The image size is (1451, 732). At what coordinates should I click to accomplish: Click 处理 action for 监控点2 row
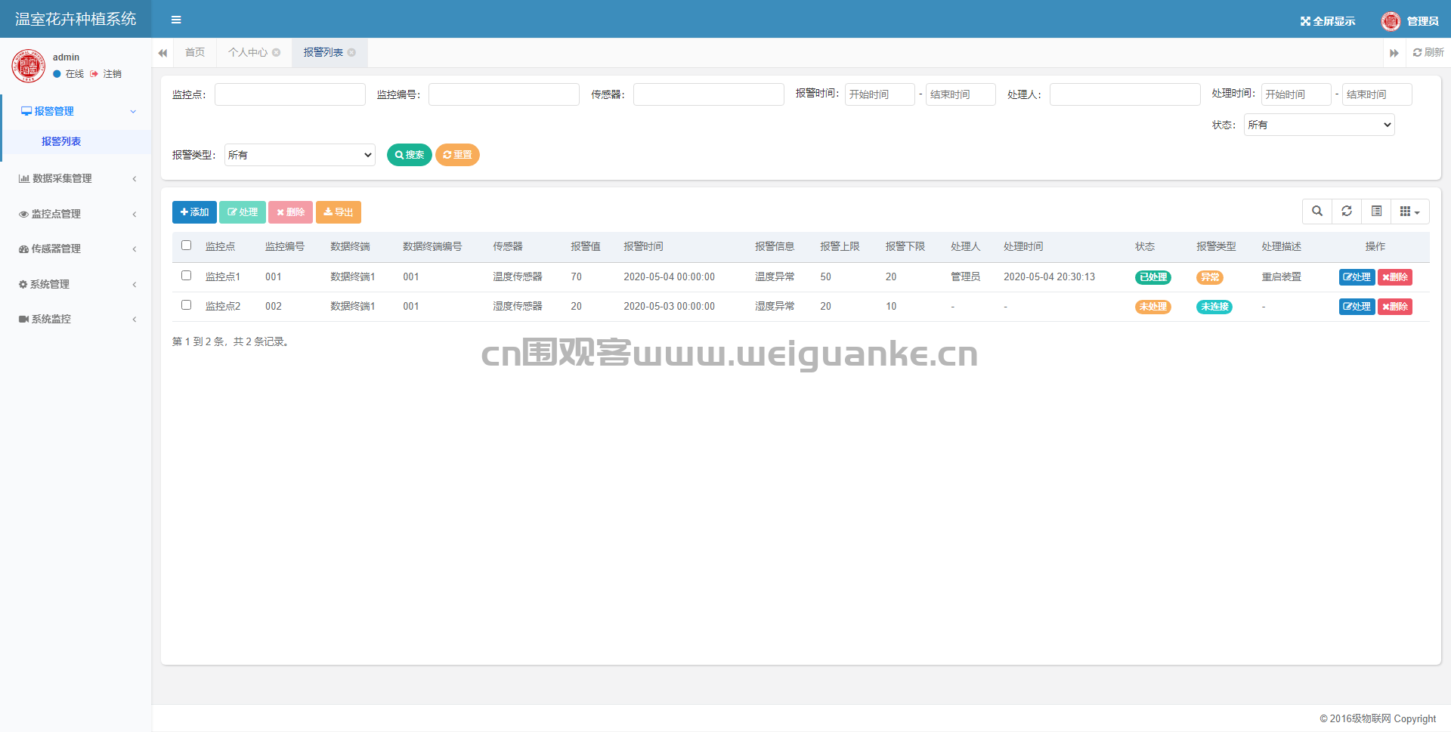coord(1357,307)
